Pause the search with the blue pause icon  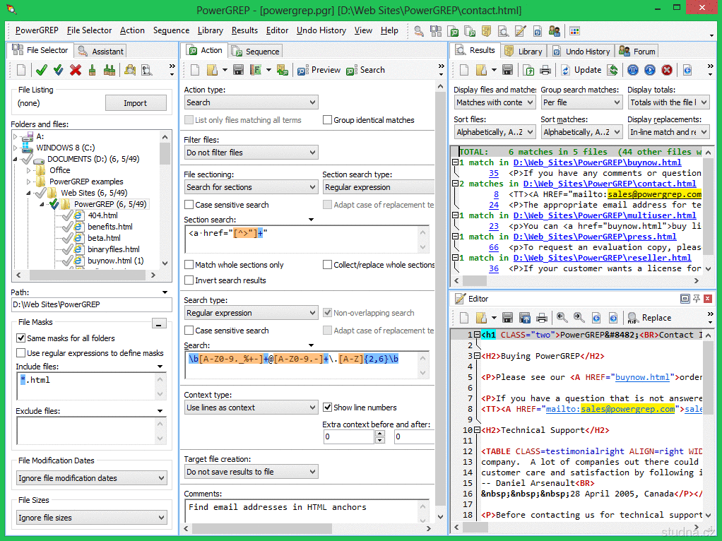(633, 70)
